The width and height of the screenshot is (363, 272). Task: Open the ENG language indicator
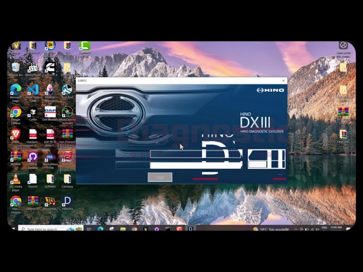point(324,228)
